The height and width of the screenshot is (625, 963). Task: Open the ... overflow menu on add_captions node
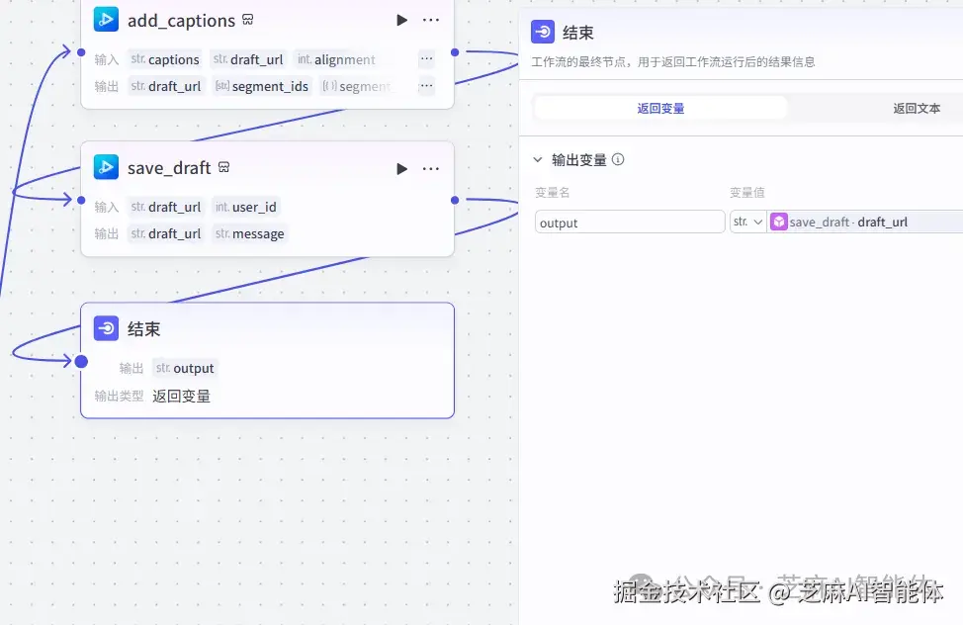click(x=430, y=19)
